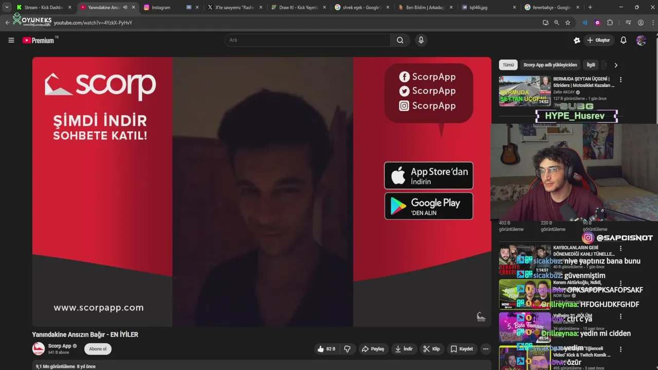Click the icon left of Oluştur
658x370 pixels.
[577, 40]
